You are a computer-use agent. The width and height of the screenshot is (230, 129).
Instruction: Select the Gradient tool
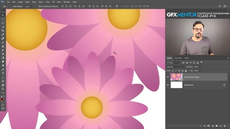[3, 58]
